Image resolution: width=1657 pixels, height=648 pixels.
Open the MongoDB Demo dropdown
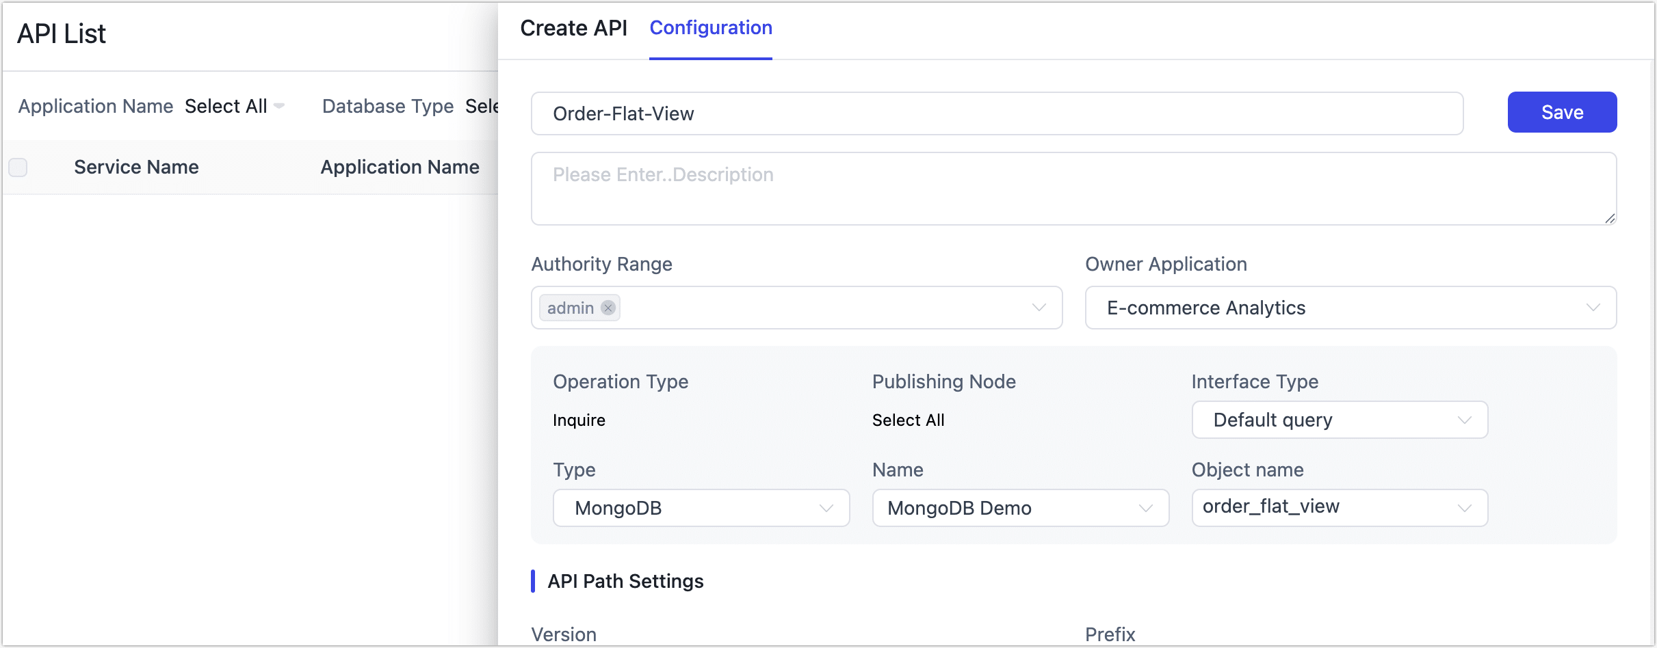[x=1021, y=508]
